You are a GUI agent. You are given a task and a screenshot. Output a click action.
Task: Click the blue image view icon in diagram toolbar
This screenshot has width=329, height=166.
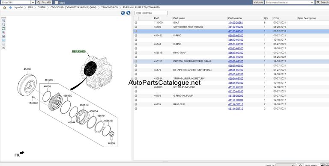pyautogui.click(x=3, y=40)
